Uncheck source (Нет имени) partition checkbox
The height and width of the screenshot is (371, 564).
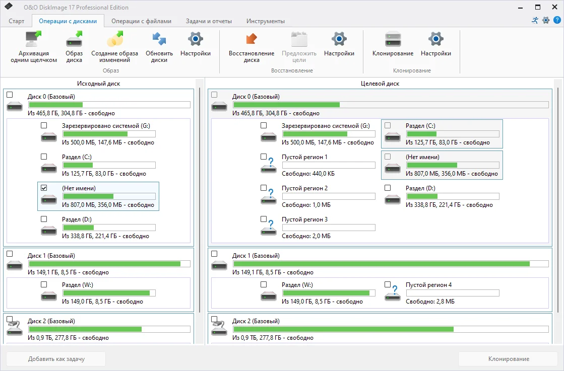[44, 188]
